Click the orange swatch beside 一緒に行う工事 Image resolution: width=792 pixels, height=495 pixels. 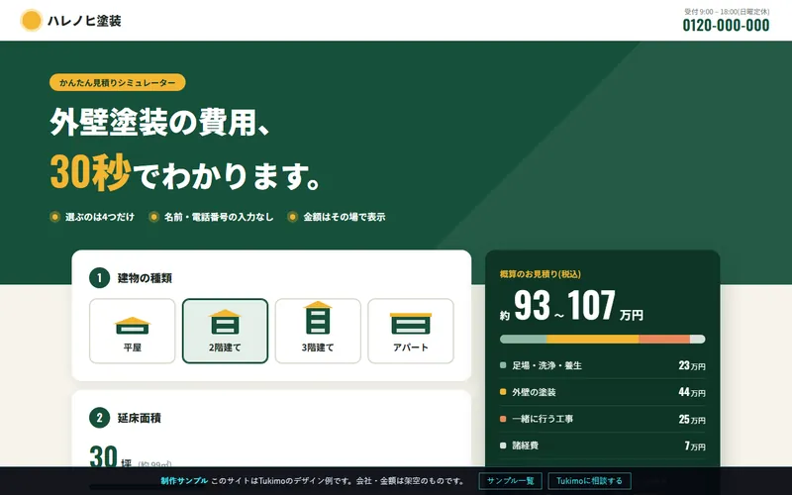503,419
